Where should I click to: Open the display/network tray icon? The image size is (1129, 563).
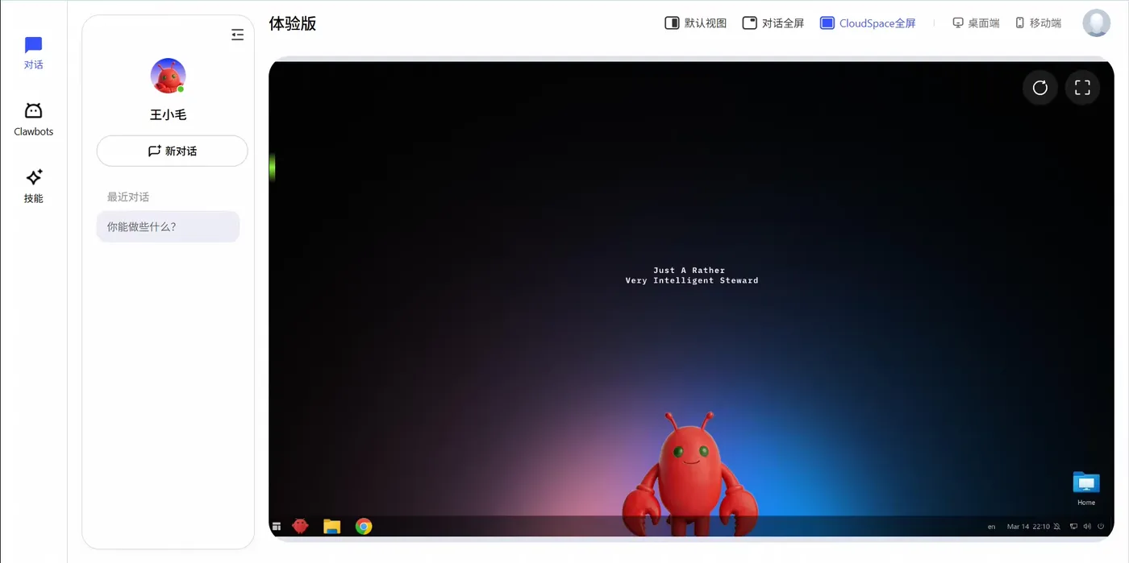(x=1073, y=527)
